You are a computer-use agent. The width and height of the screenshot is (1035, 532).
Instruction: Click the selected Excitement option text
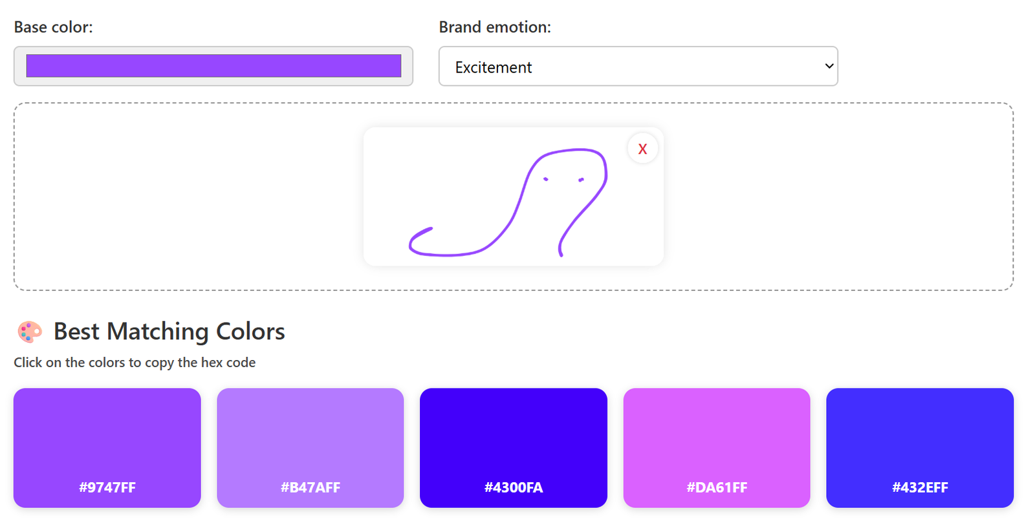coord(493,67)
